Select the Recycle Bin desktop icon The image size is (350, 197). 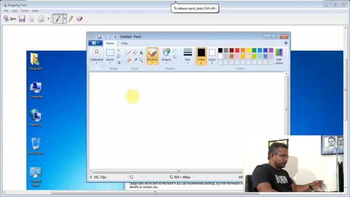coord(36,146)
